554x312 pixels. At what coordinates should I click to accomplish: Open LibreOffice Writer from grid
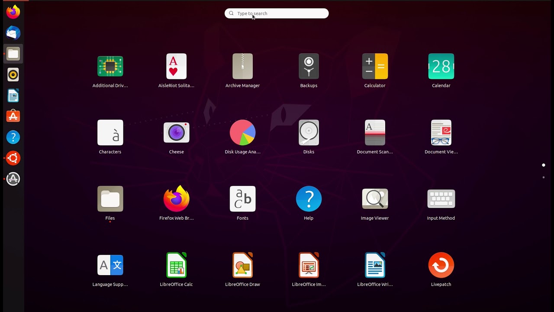375,266
